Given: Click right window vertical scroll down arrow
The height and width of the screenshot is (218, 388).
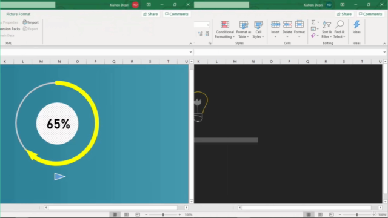Looking at the screenshot, I should tap(386, 202).
